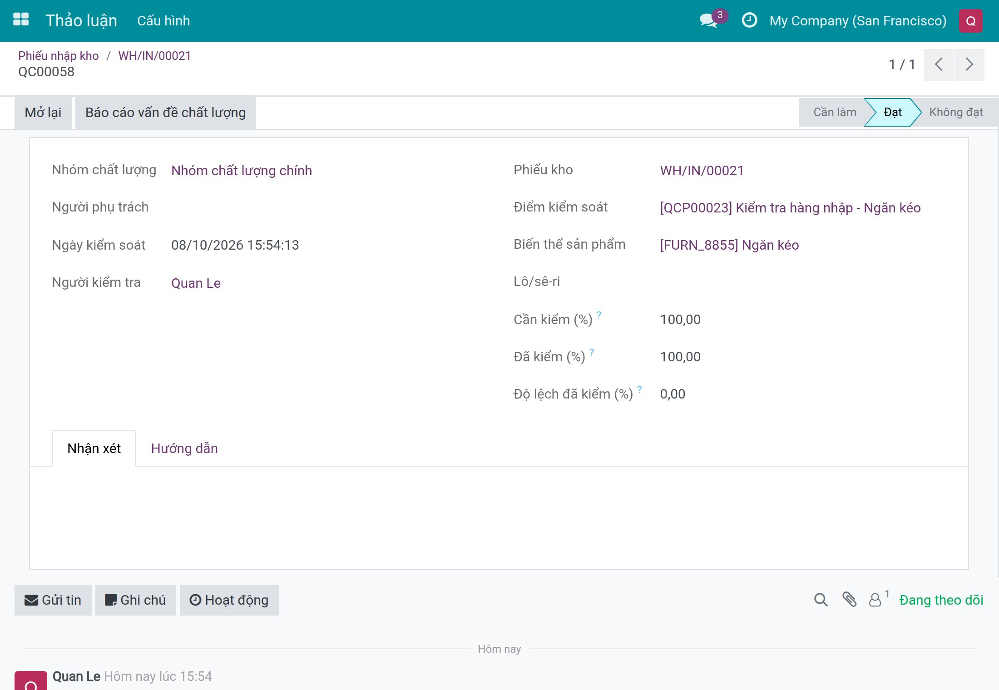Open attachments paperclip icon

[849, 599]
